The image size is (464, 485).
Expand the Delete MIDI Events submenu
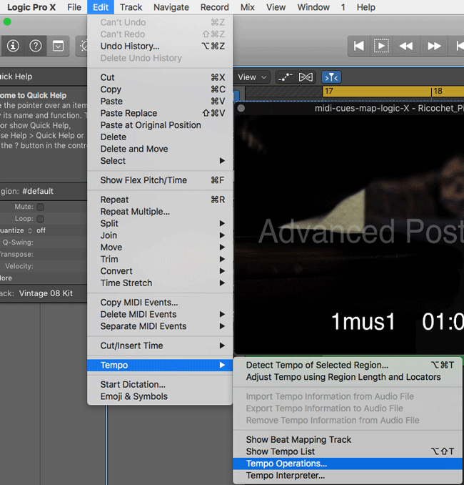[160, 314]
